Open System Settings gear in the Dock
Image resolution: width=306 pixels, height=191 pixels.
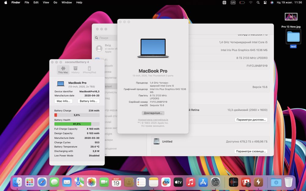pos(215,182)
